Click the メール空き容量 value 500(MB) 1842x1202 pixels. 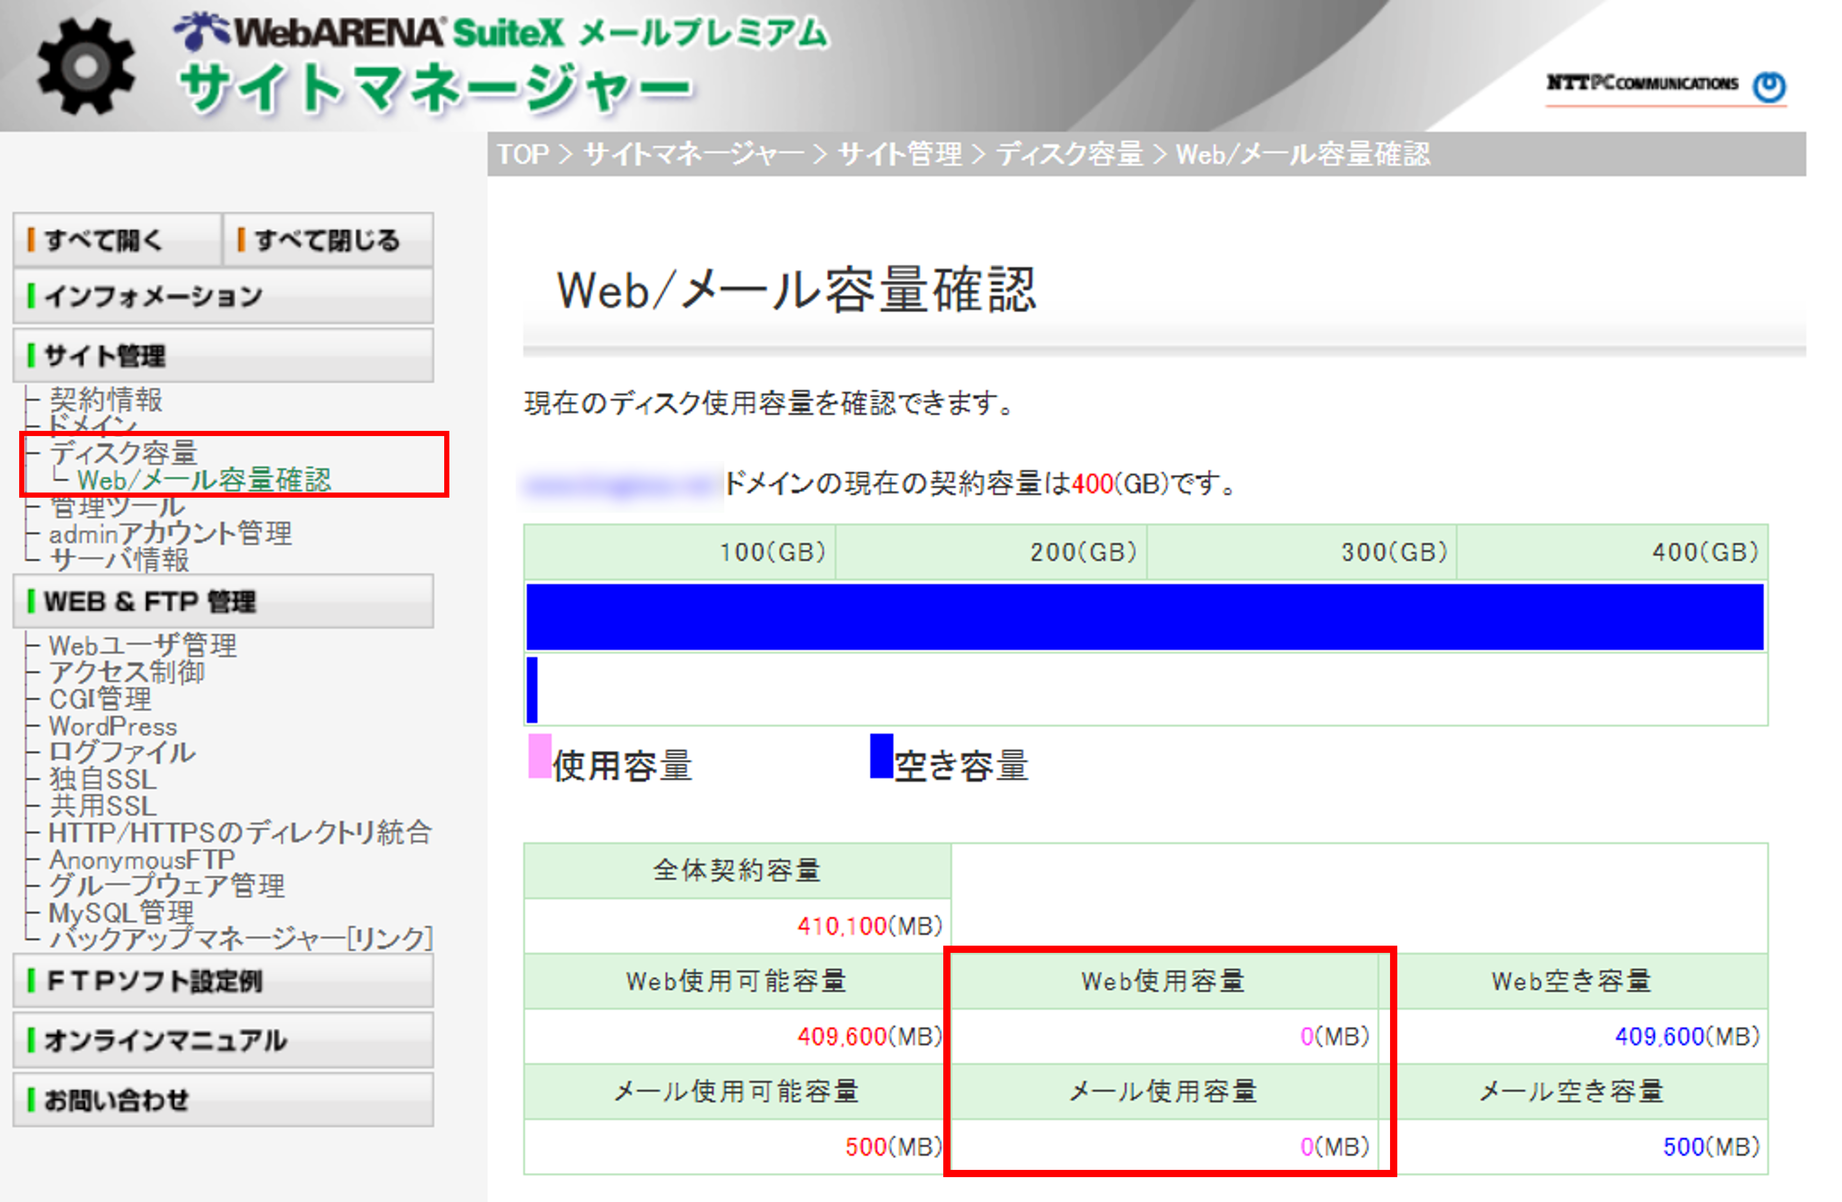(1712, 1146)
